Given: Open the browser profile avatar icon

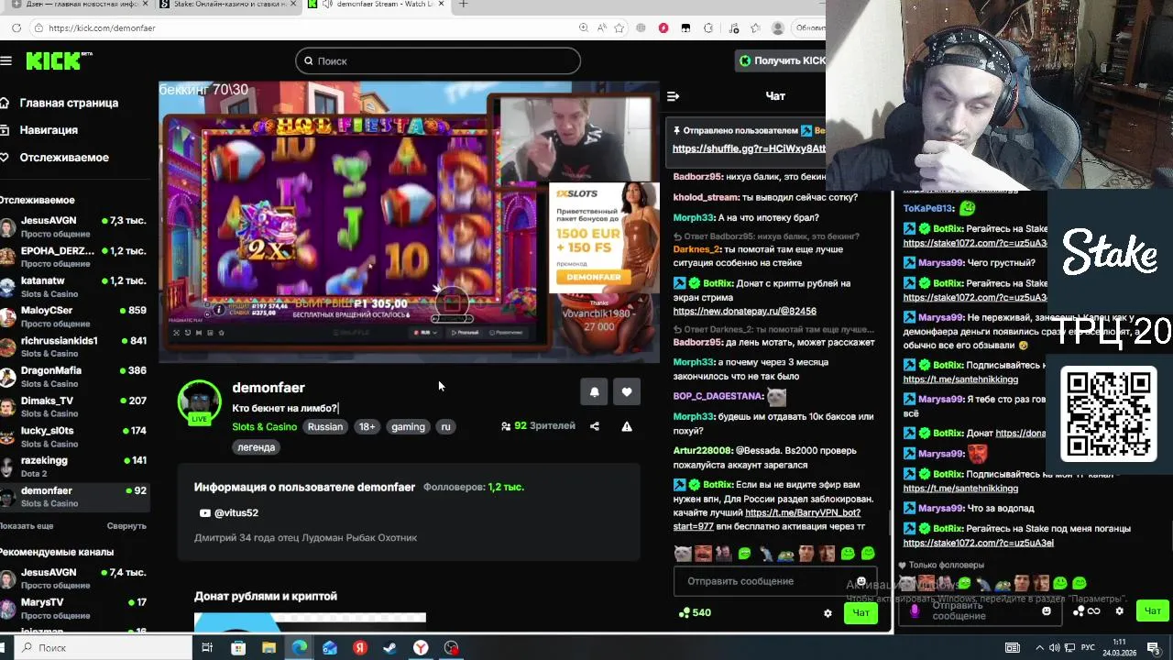Looking at the screenshot, I should pos(778,28).
